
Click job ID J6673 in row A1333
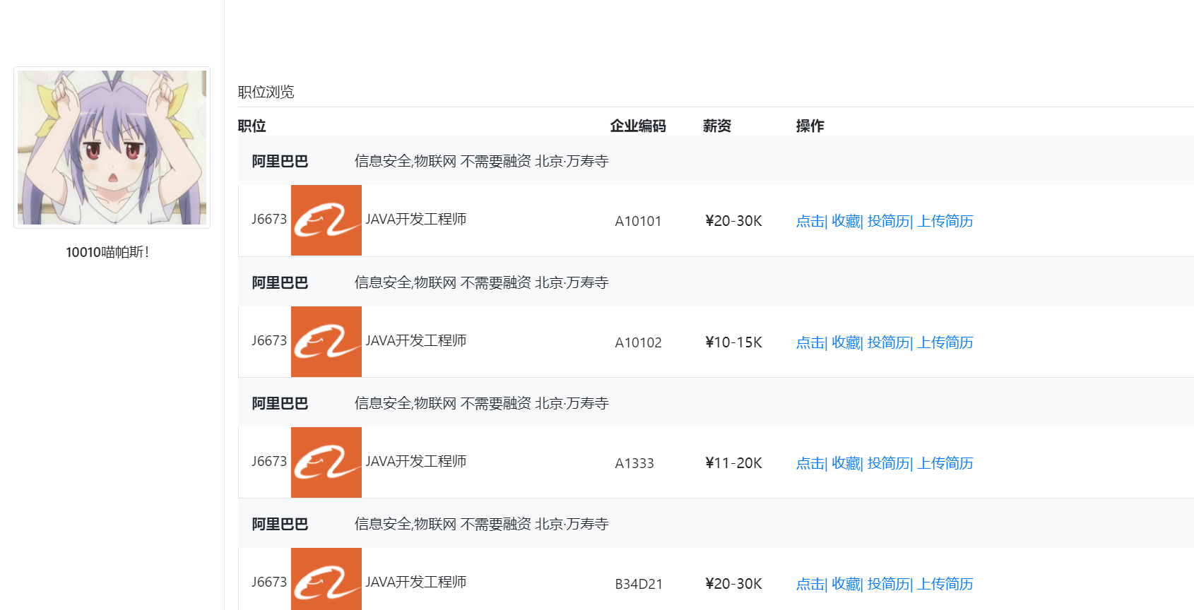point(269,461)
